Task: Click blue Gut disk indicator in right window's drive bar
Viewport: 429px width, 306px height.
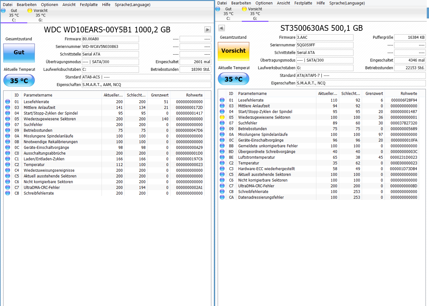Action: (218, 9)
